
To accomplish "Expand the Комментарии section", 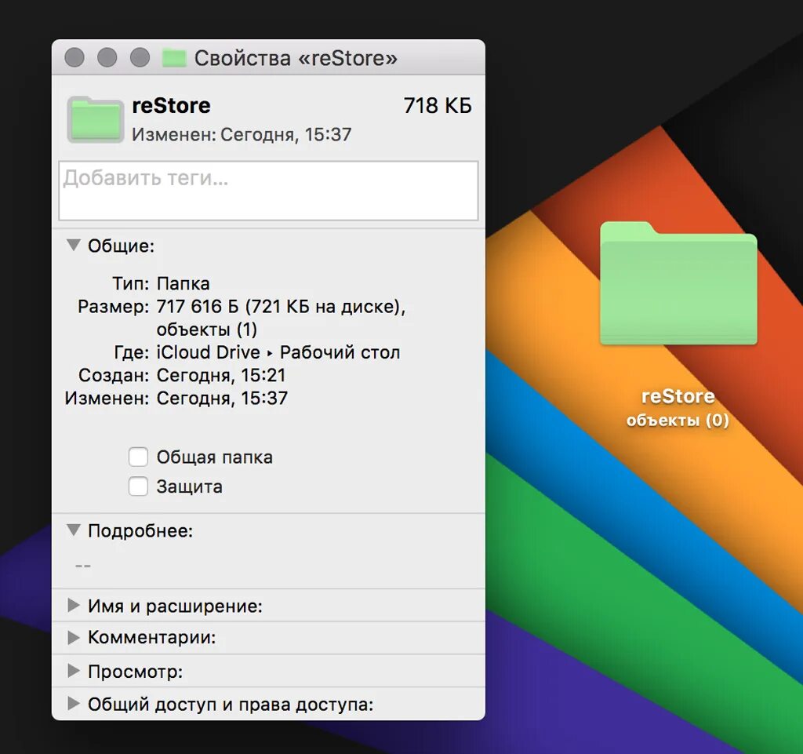I will pos(74,638).
